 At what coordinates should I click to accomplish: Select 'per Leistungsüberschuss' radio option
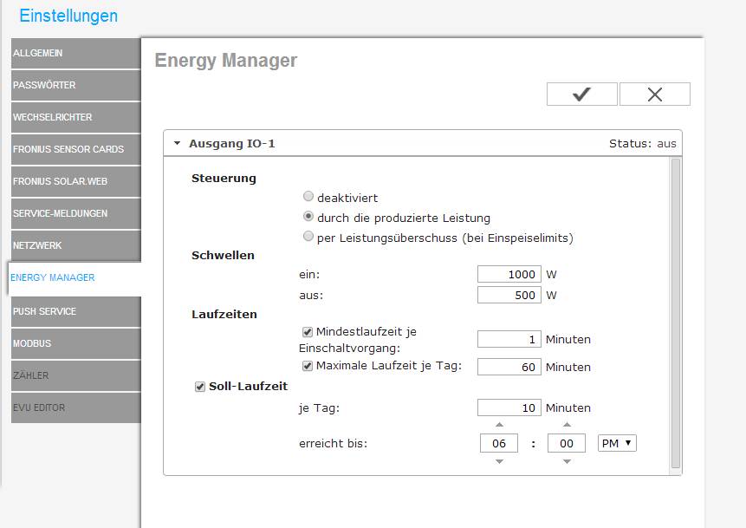coord(308,236)
